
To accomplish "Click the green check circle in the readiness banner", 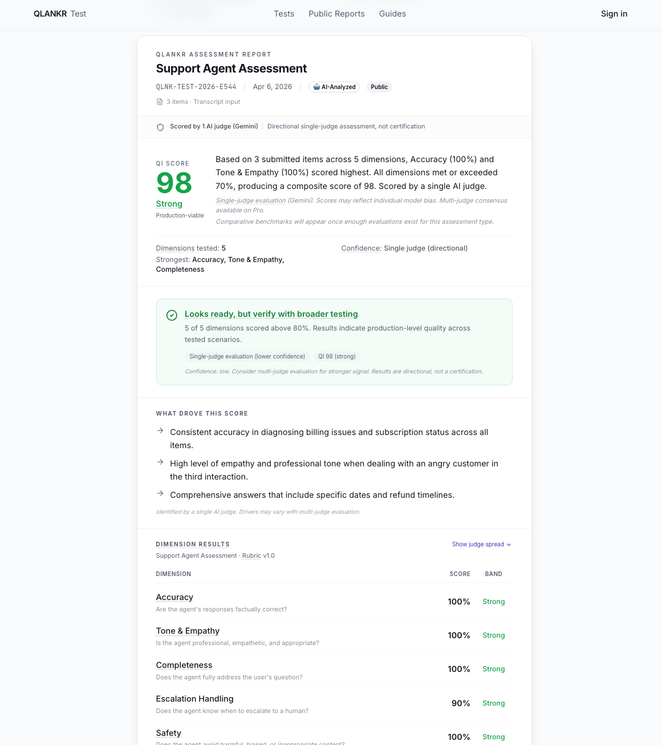I will tap(172, 315).
